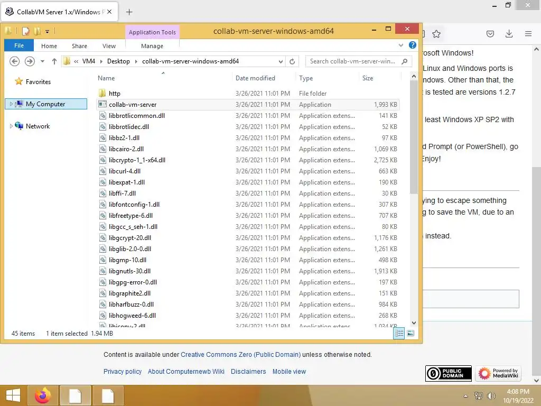This screenshot has height=406, width=541.
Task: Select the http folder icon
Action: click(x=102, y=93)
